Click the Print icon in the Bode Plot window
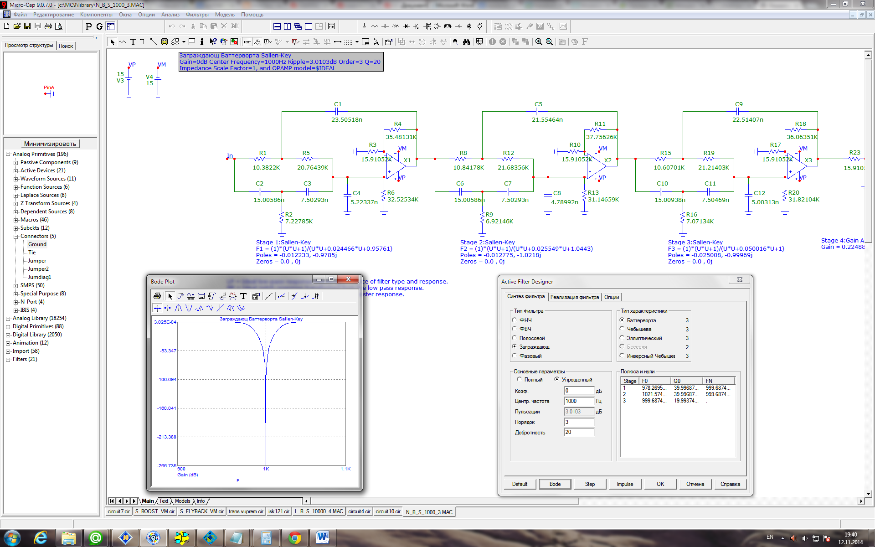 click(157, 296)
